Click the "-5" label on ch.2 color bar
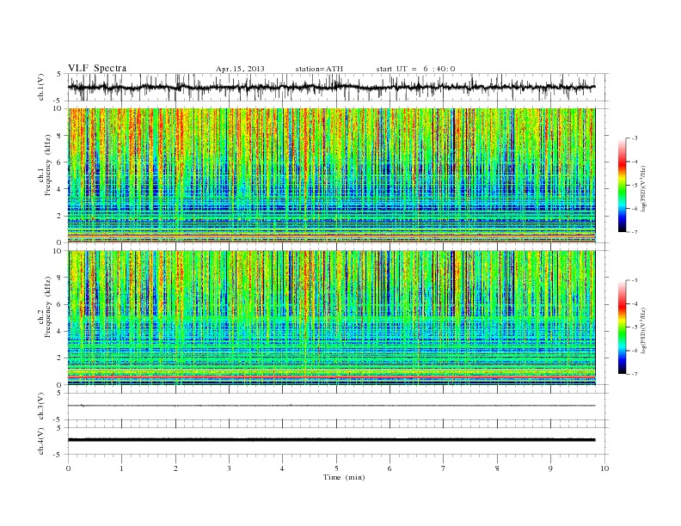 (635, 327)
